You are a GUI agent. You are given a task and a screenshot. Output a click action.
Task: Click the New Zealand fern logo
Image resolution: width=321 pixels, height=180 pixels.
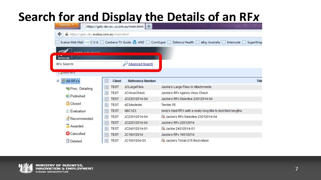click(x=64, y=53)
